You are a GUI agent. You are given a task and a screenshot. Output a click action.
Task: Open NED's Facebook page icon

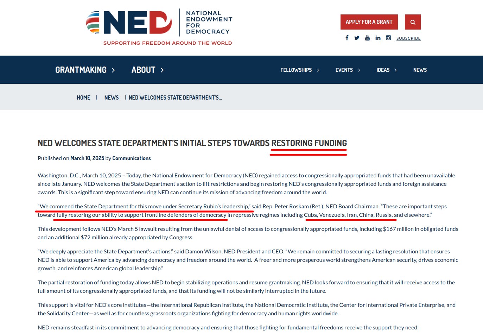[347, 38]
